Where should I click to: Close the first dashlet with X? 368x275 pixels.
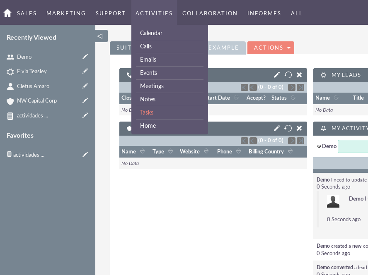pyautogui.click(x=299, y=75)
